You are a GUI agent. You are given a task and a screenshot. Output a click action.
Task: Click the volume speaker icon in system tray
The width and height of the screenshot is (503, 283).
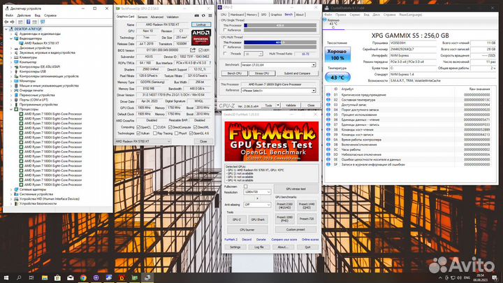[x=459, y=278]
